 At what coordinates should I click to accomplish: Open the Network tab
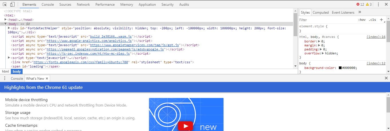[83, 5]
